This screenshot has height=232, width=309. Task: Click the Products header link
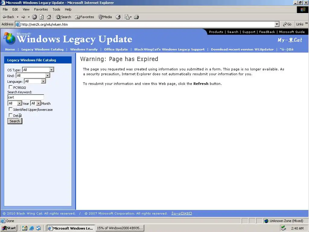[216, 32]
